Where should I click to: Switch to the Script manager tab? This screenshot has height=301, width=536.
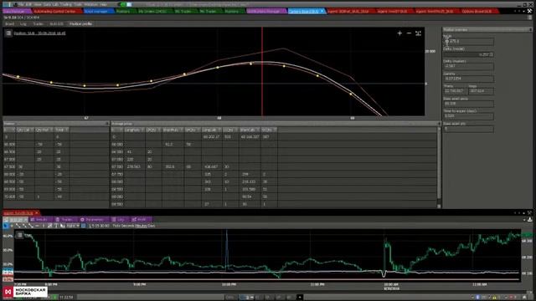(96, 11)
